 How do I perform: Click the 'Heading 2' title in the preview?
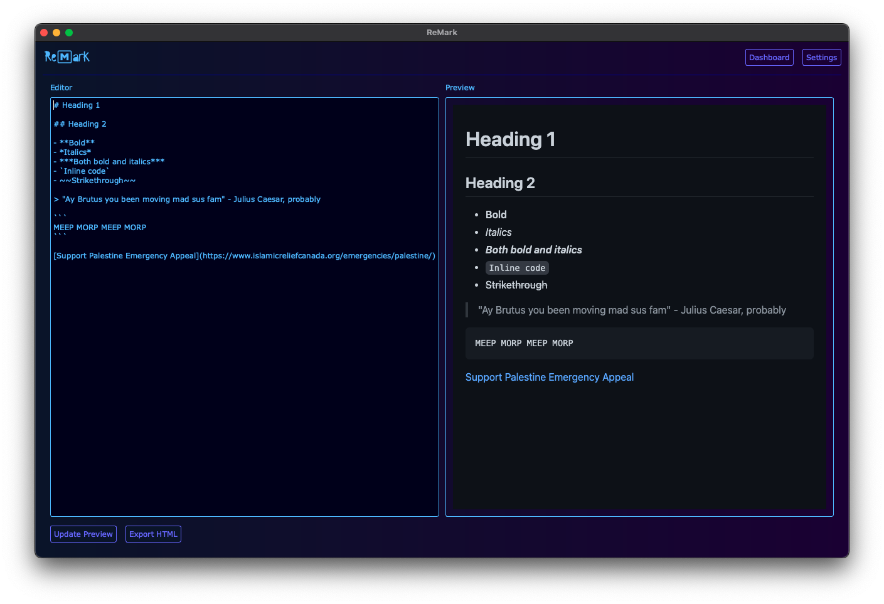500,183
